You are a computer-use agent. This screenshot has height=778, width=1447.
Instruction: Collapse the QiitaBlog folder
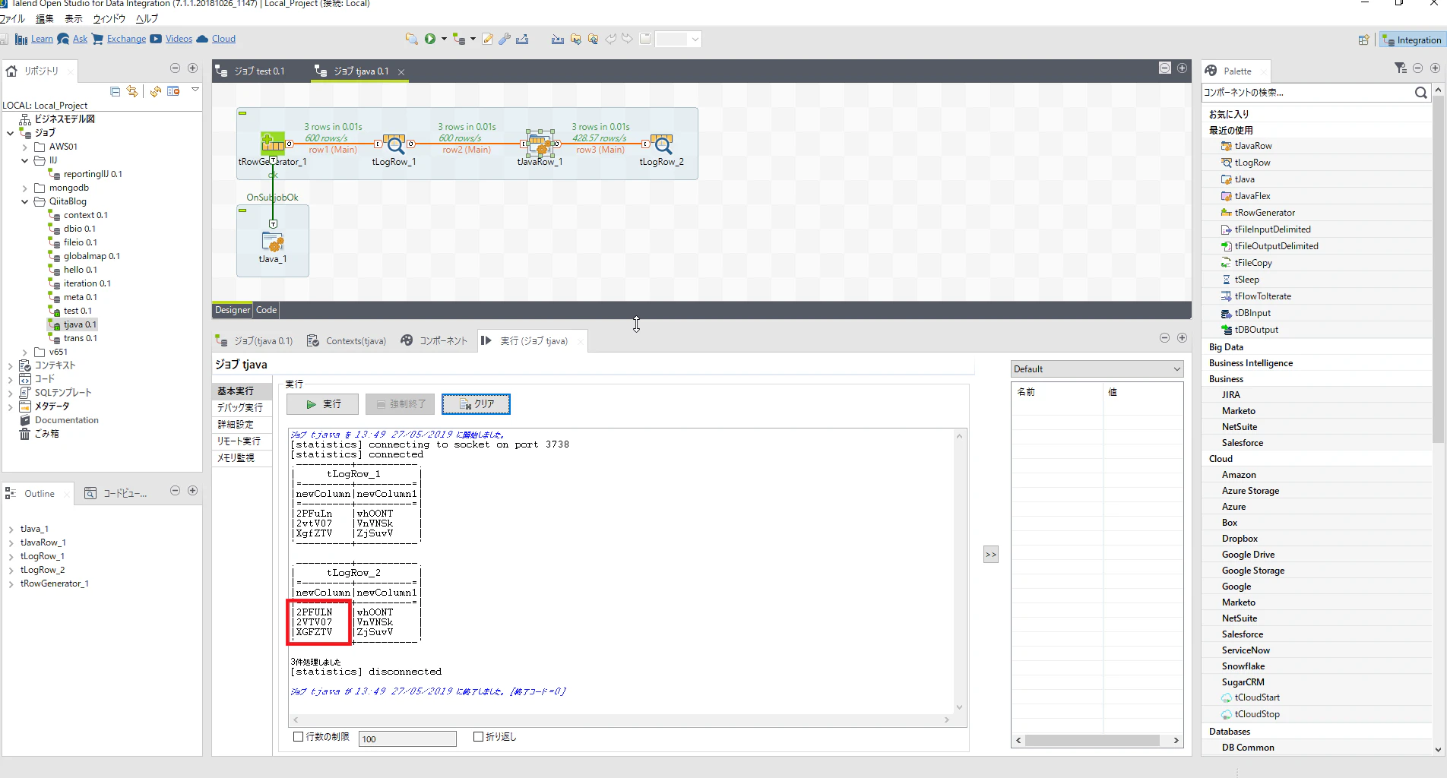point(25,201)
